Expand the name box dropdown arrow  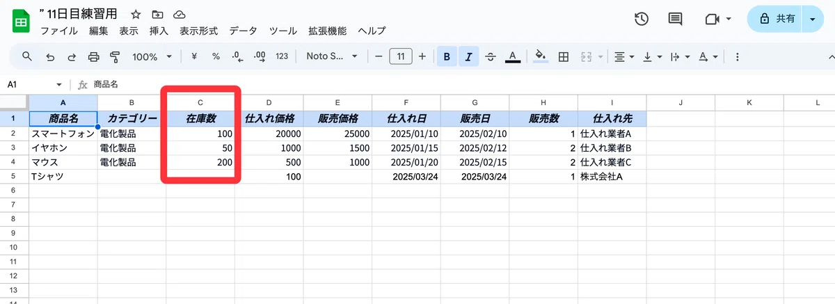click(x=58, y=84)
